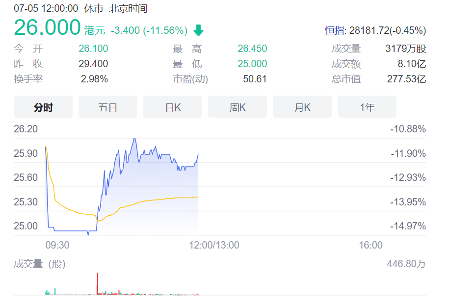Click the 恒指 index link
Image resolution: width=449 pixels, height=301 pixels.
pyautogui.click(x=335, y=30)
